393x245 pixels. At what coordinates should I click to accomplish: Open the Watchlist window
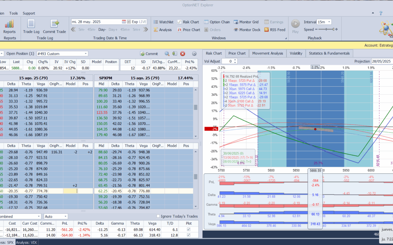coord(163,22)
